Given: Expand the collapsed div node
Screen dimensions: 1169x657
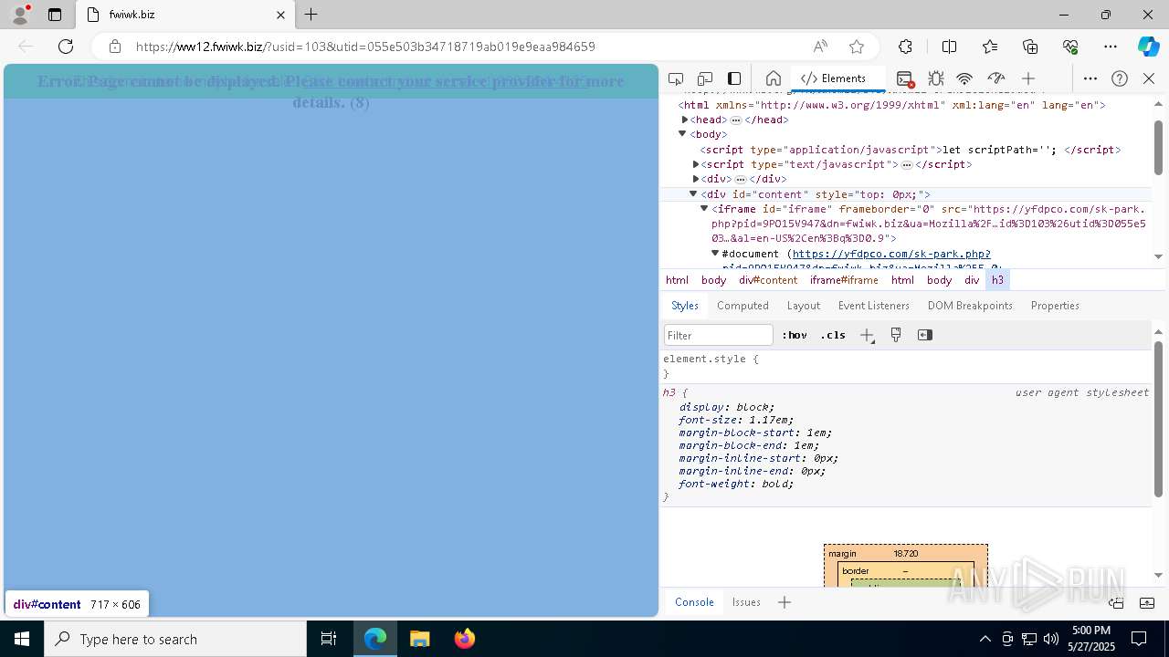Looking at the screenshot, I should click(696, 179).
